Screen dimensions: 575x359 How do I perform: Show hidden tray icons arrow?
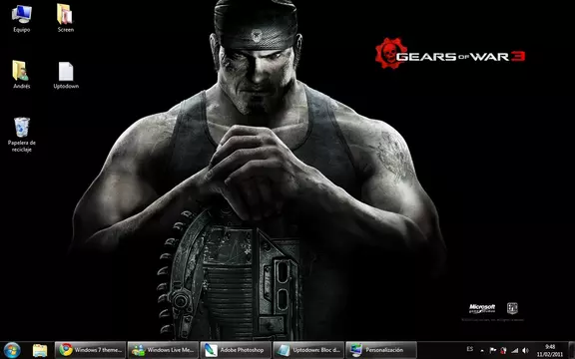click(482, 351)
